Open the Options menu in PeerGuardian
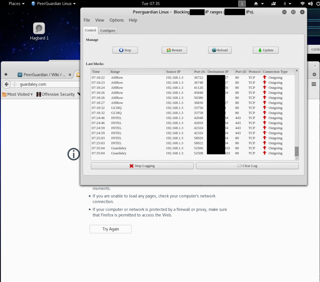This screenshot has width=320, height=282. 117,20
